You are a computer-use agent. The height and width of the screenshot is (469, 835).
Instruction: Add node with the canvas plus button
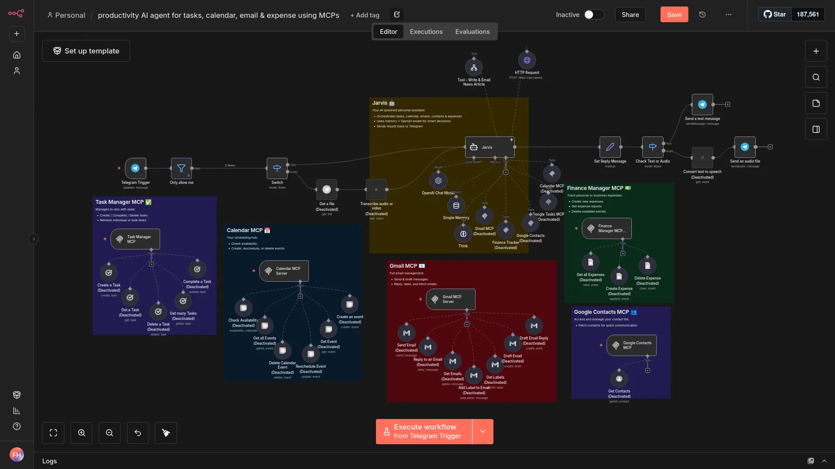[816, 51]
